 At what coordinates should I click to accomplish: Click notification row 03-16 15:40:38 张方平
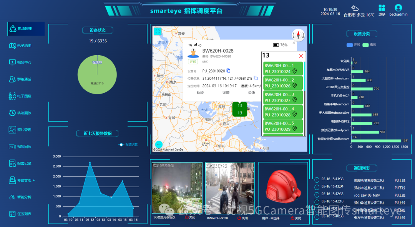(362, 217)
